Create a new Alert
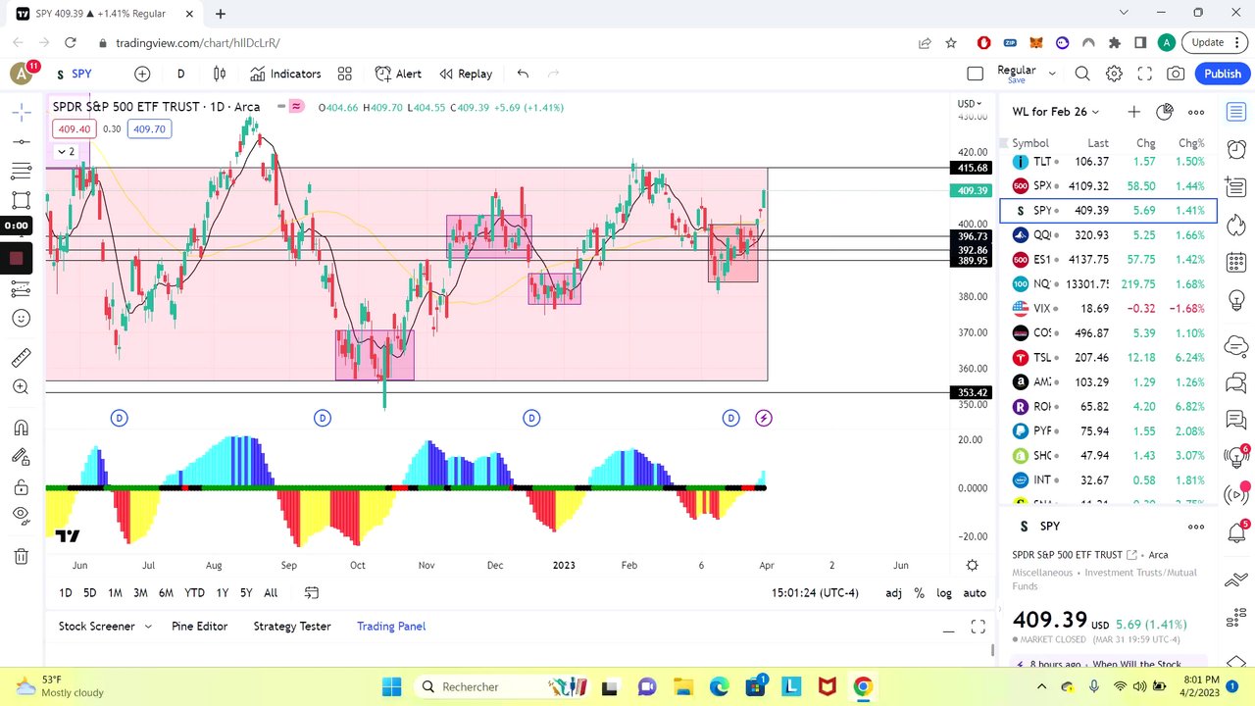1255x706 pixels. point(398,74)
